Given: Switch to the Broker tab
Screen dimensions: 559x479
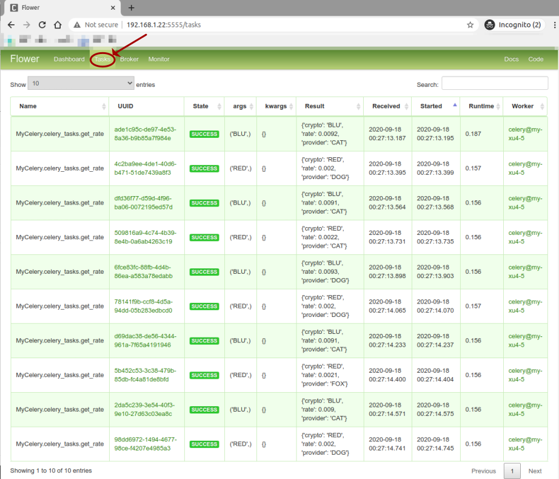Looking at the screenshot, I should (129, 59).
